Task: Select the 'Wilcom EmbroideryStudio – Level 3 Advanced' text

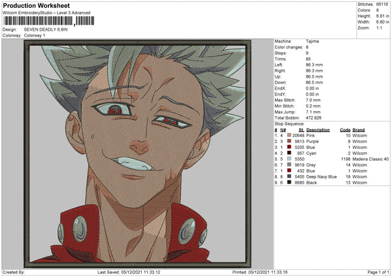Action: coord(46,13)
